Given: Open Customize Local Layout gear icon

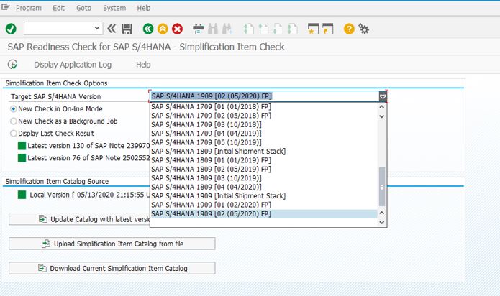Looking at the screenshot, I should [363, 29].
